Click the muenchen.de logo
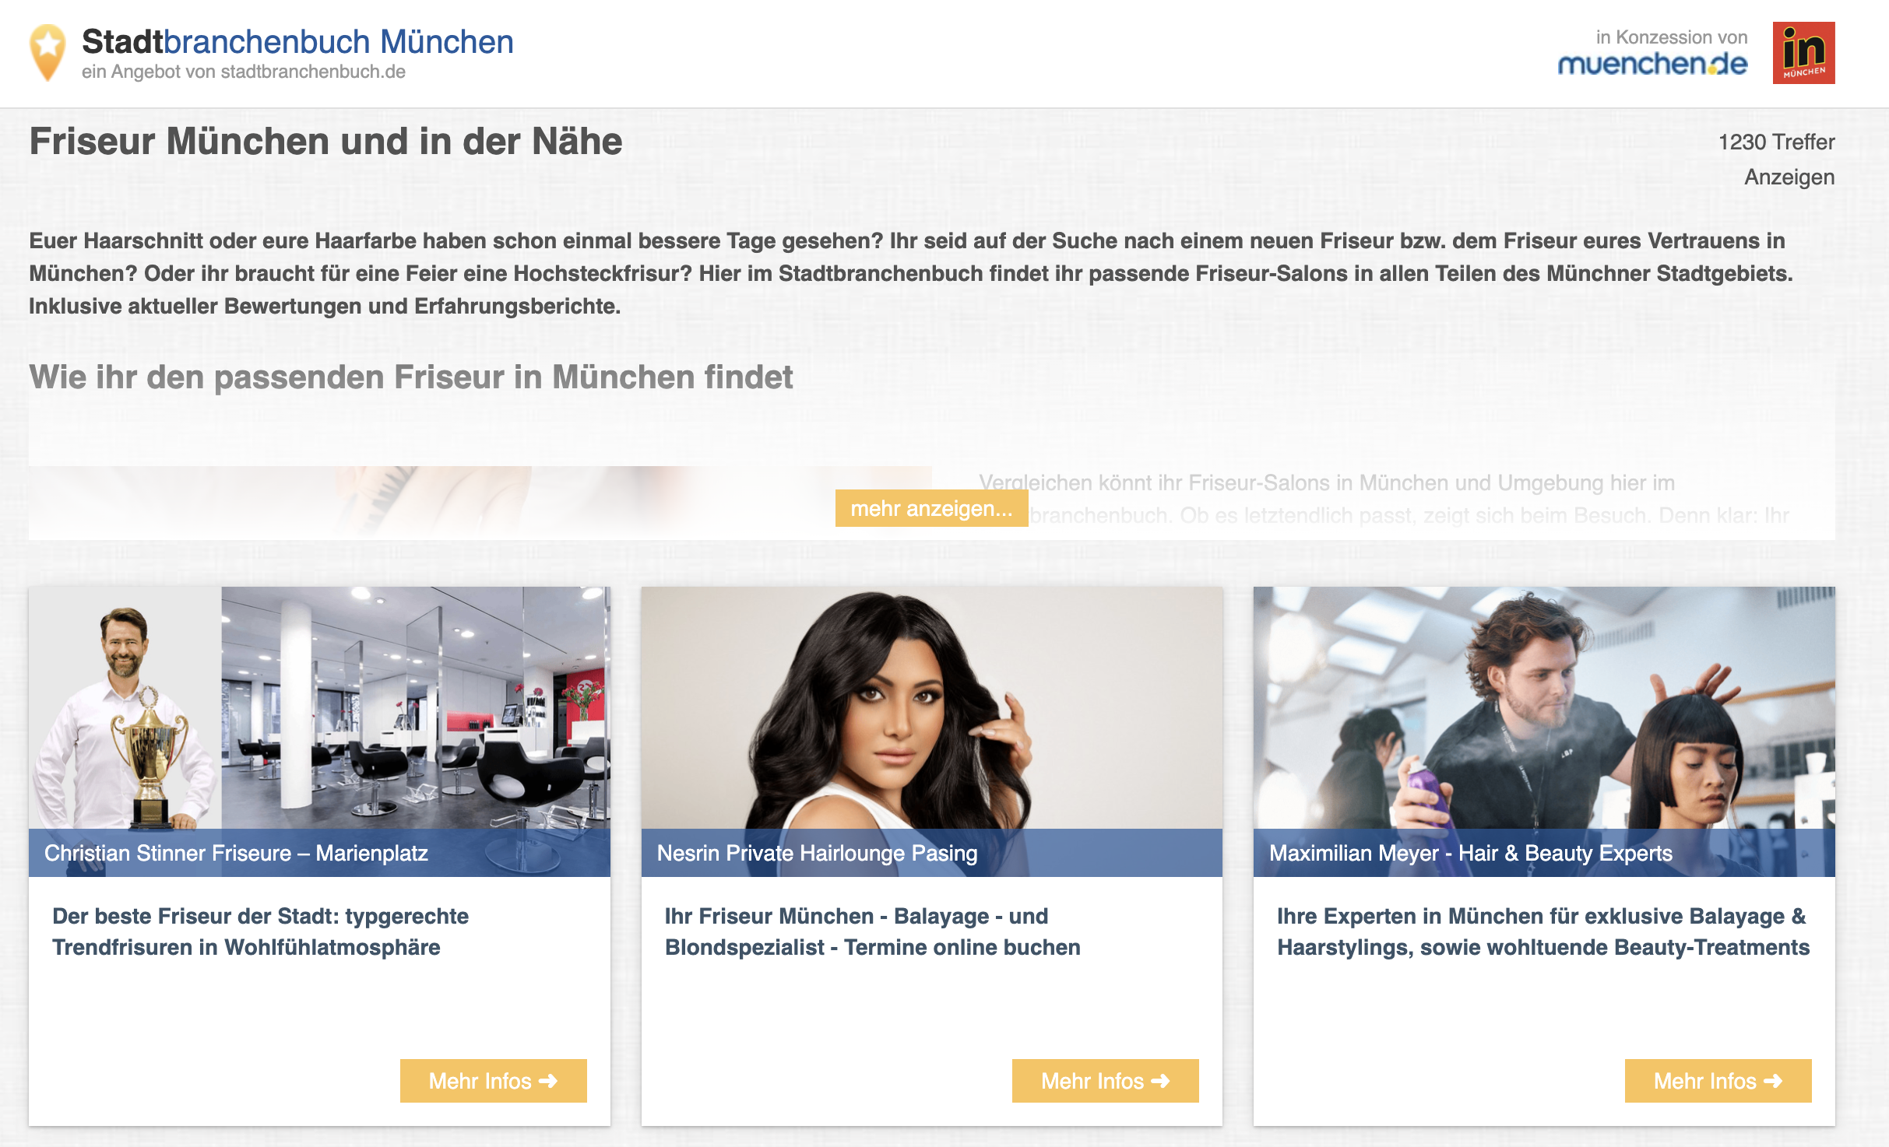Image resolution: width=1889 pixels, height=1147 pixels. click(1652, 65)
